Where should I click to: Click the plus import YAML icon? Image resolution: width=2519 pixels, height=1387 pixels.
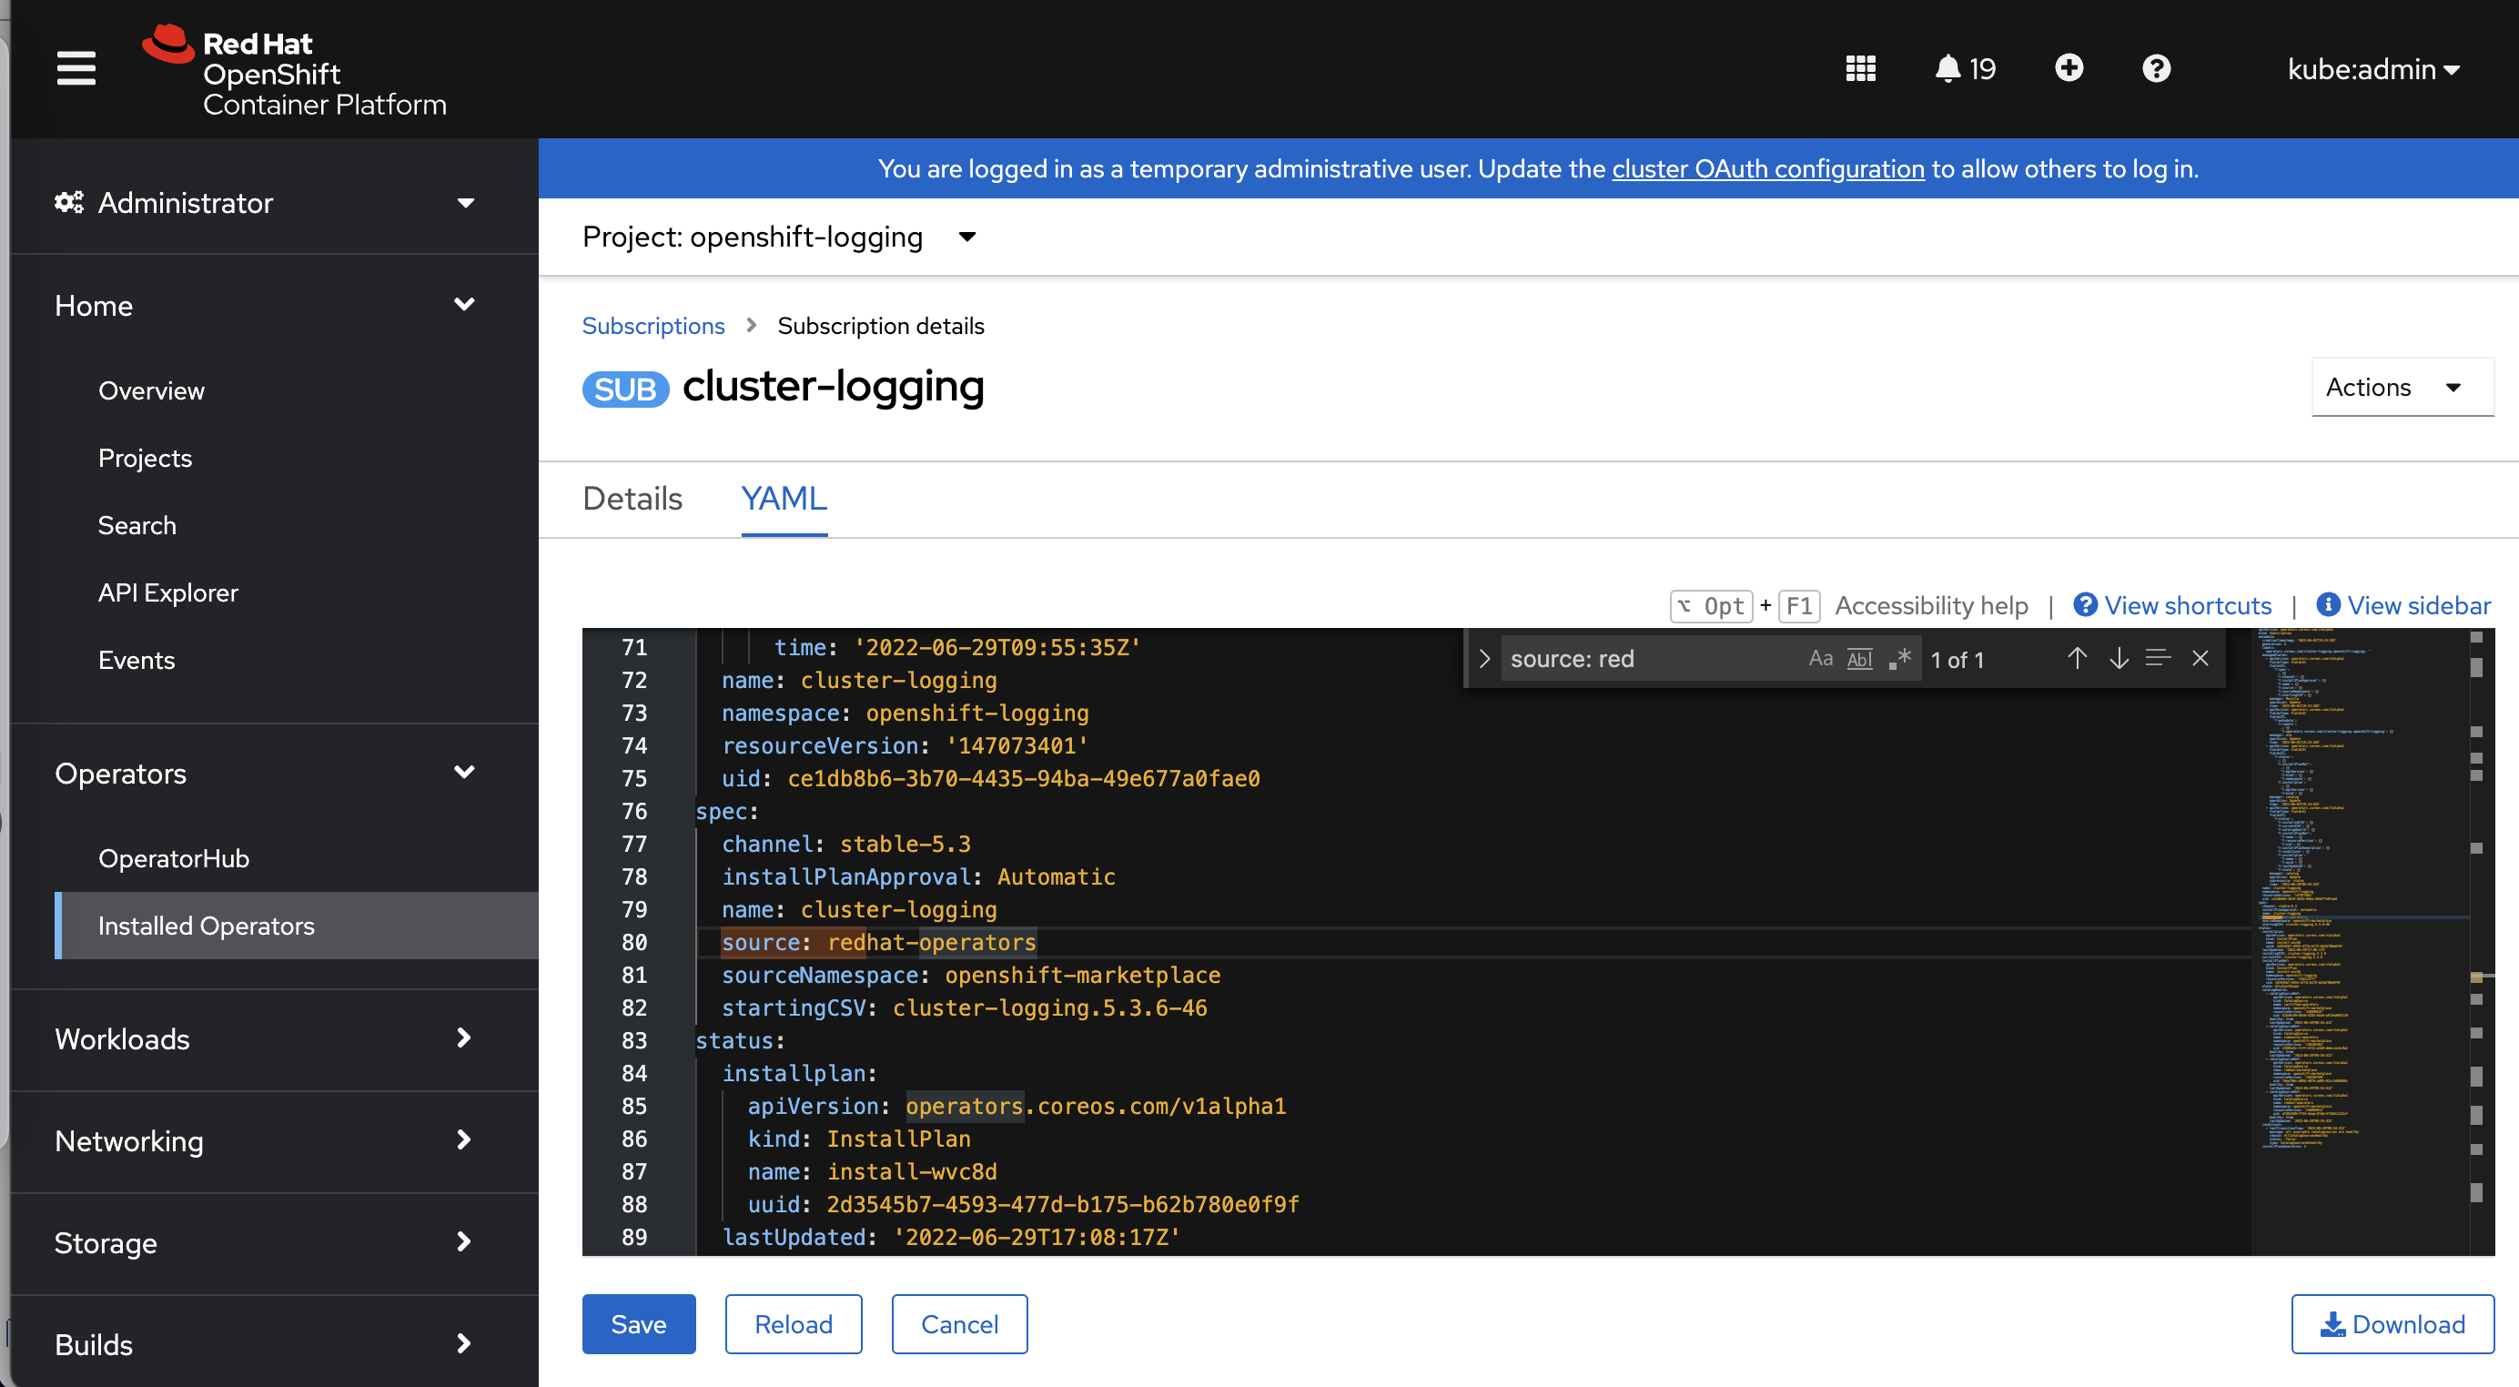2069,68
